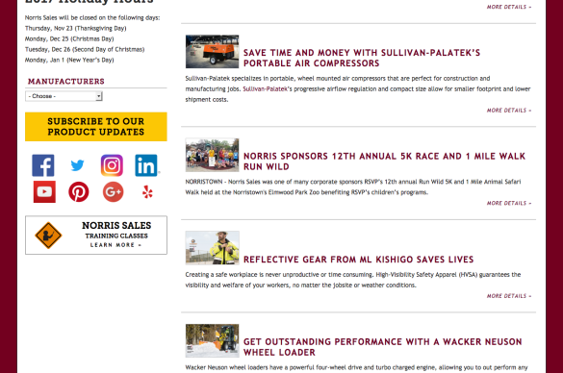Open Norris Sponsors 12th Annual 5K headline
This screenshot has height=373, width=563.
click(x=384, y=162)
